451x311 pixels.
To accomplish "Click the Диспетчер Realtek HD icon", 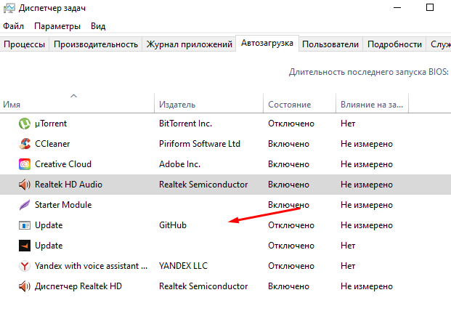I will click(24, 286).
